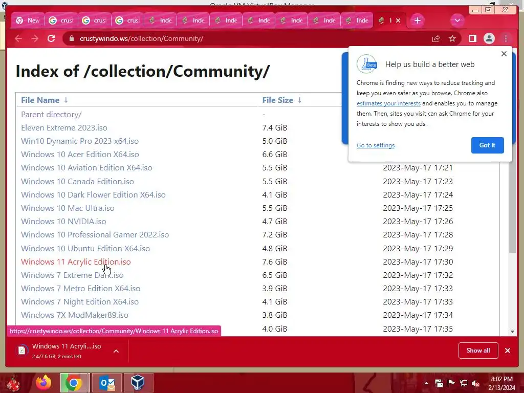Click the Beta flask icon in popup
The width and height of the screenshot is (524, 393).
(367, 64)
